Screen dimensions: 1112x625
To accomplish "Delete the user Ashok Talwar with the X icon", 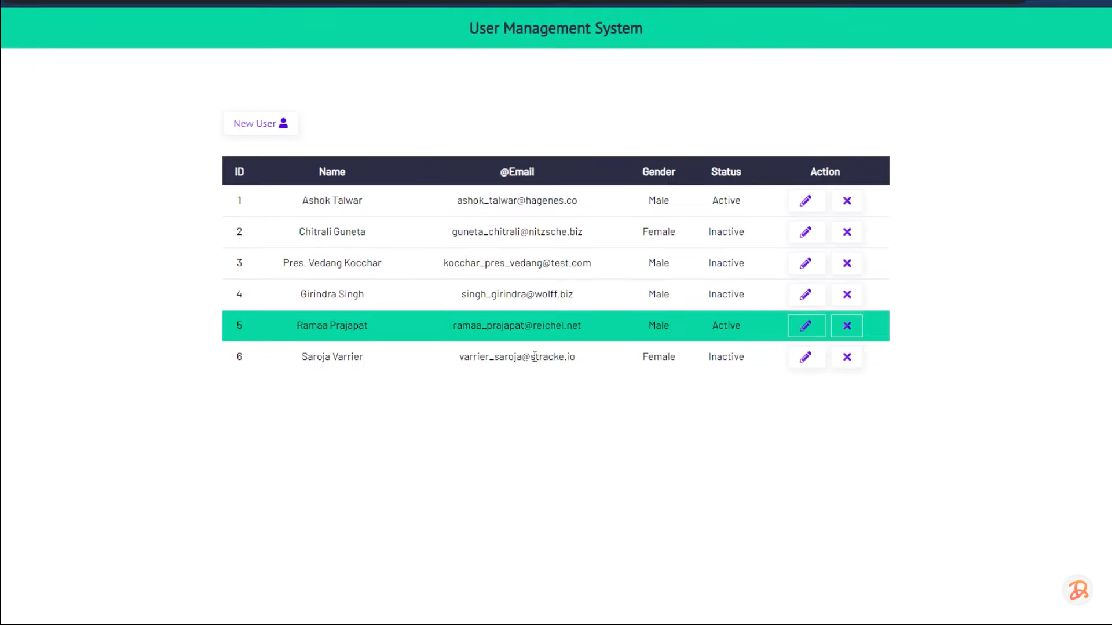I will [x=847, y=201].
